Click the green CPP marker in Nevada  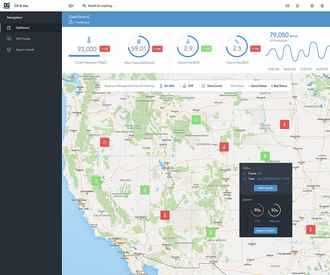pyautogui.click(x=145, y=190)
